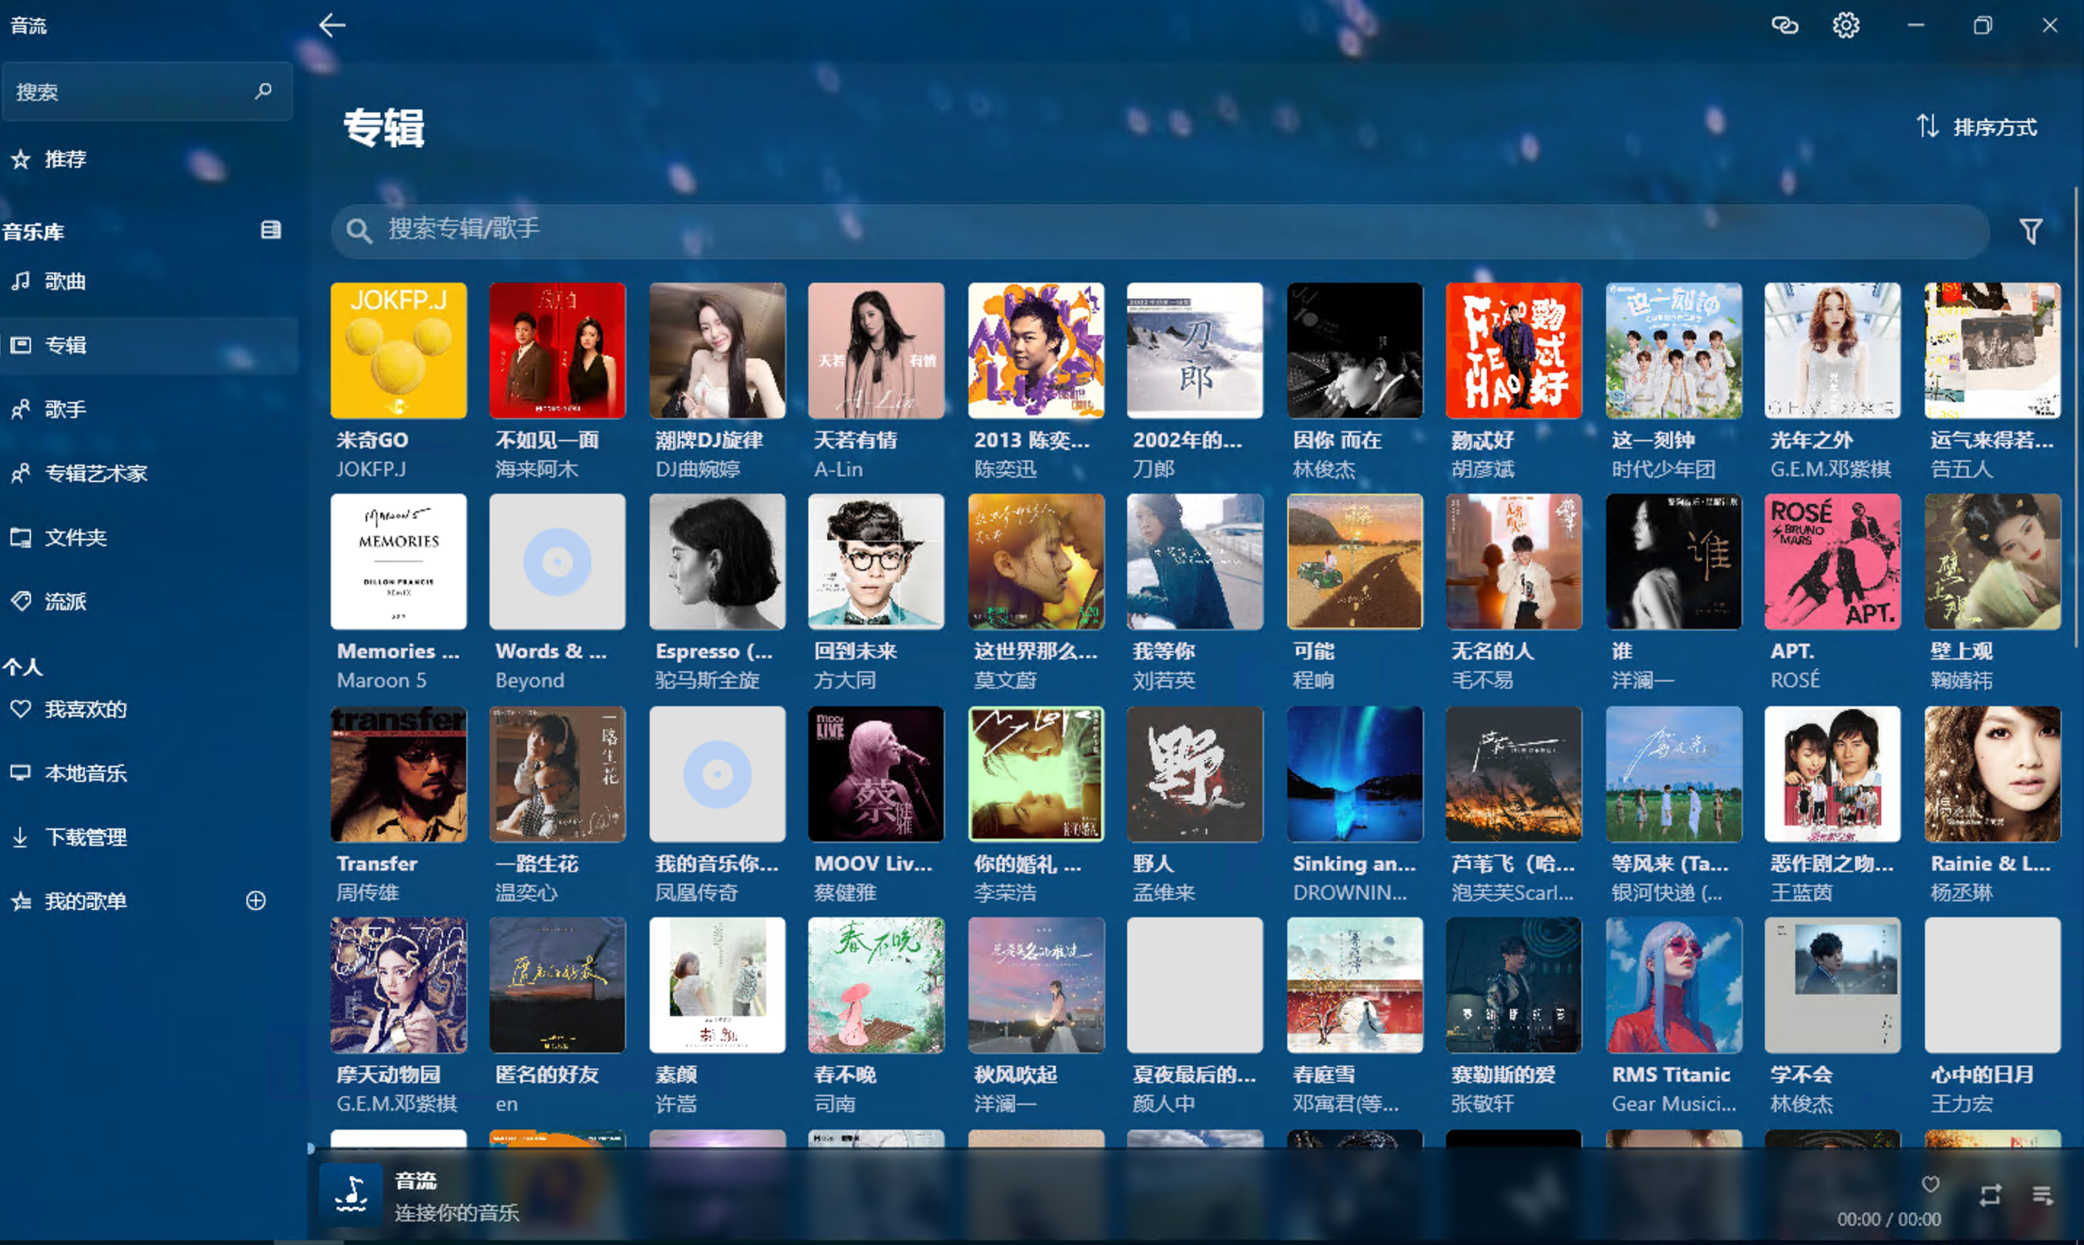Open 下载管理 download manager
The width and height of the screenshot is (2084, 1245).
149,837
